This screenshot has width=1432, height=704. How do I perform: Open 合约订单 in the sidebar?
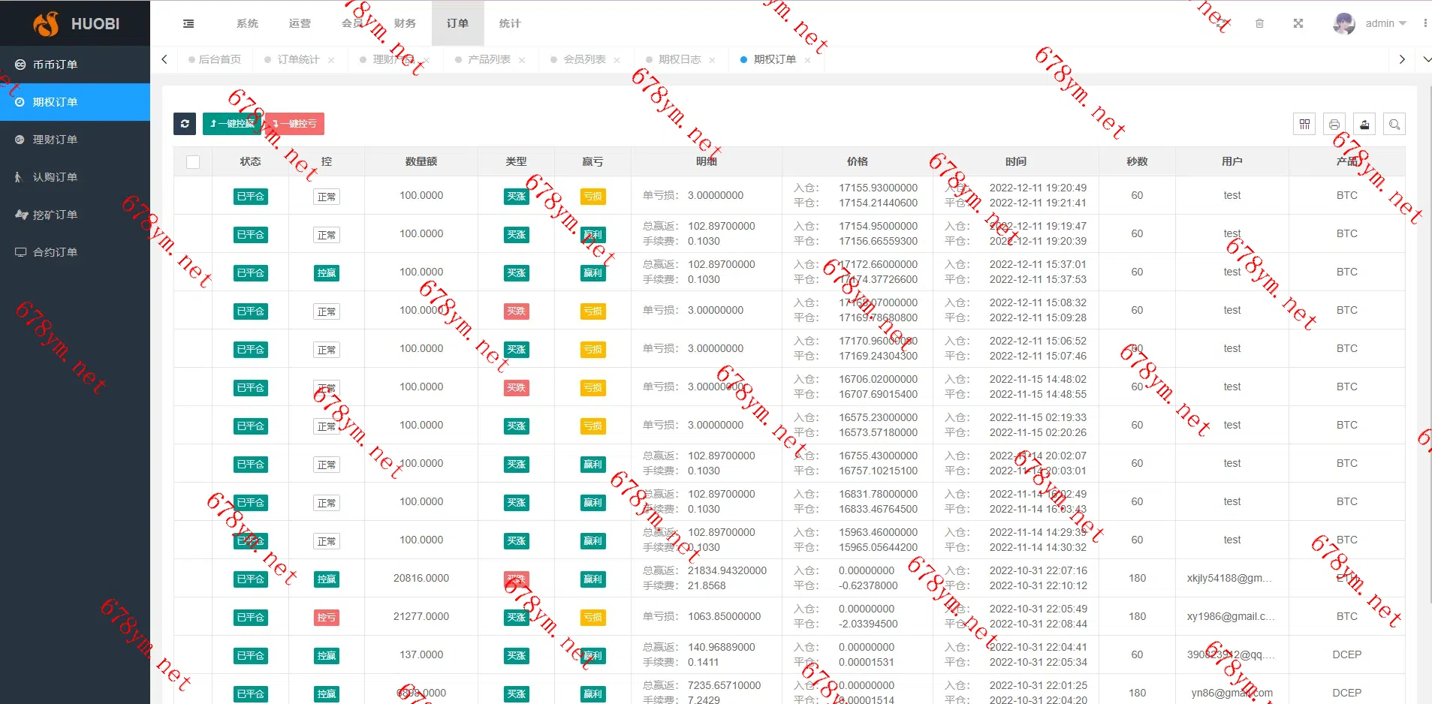[x=75, y=252]
